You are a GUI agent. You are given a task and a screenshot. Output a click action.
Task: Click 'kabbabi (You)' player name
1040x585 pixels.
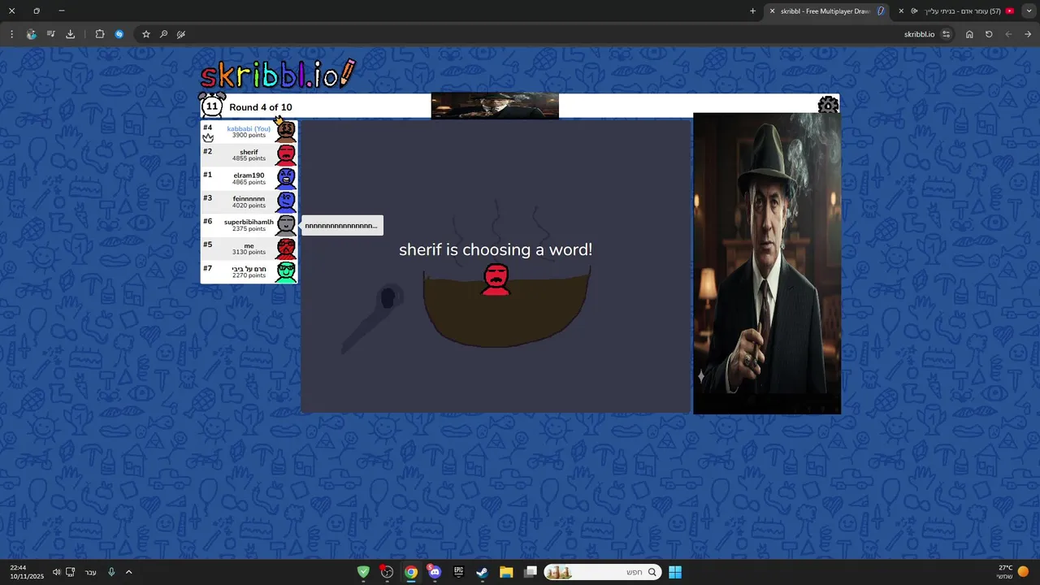tap(249, 128)
